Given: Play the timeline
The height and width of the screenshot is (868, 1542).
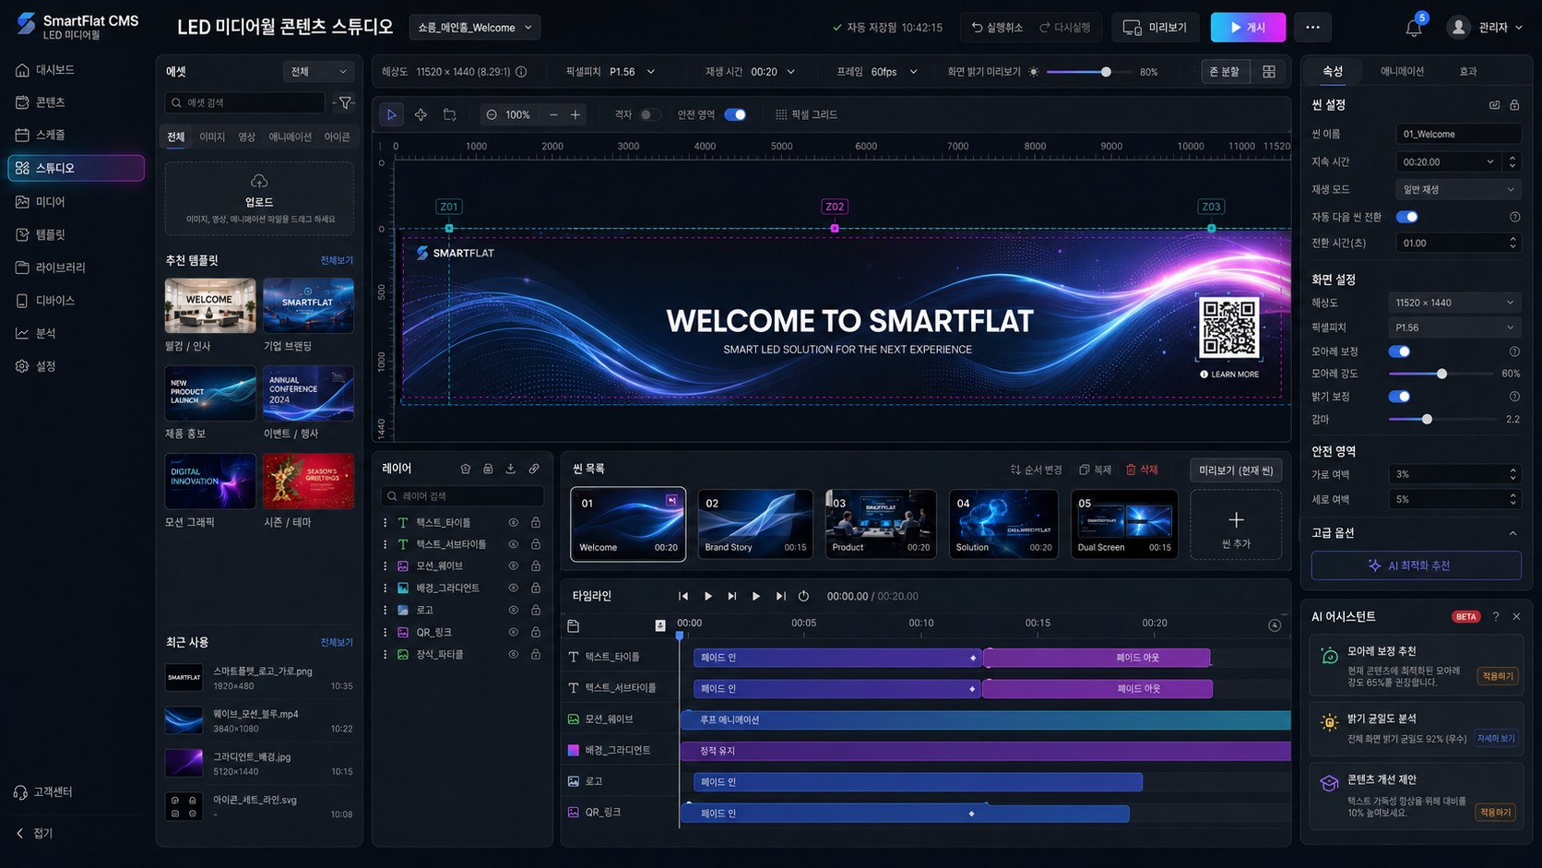Looking at the screenshot, I should [x=708, y=596].
